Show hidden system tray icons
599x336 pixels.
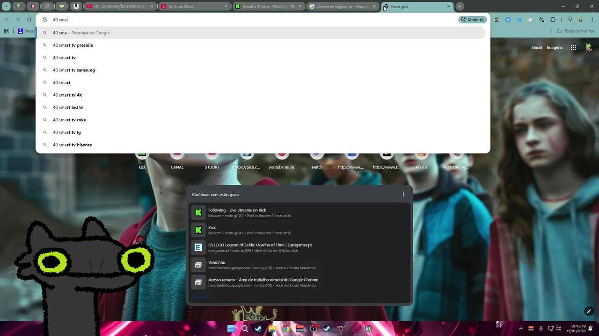click(x=520, y=329)
